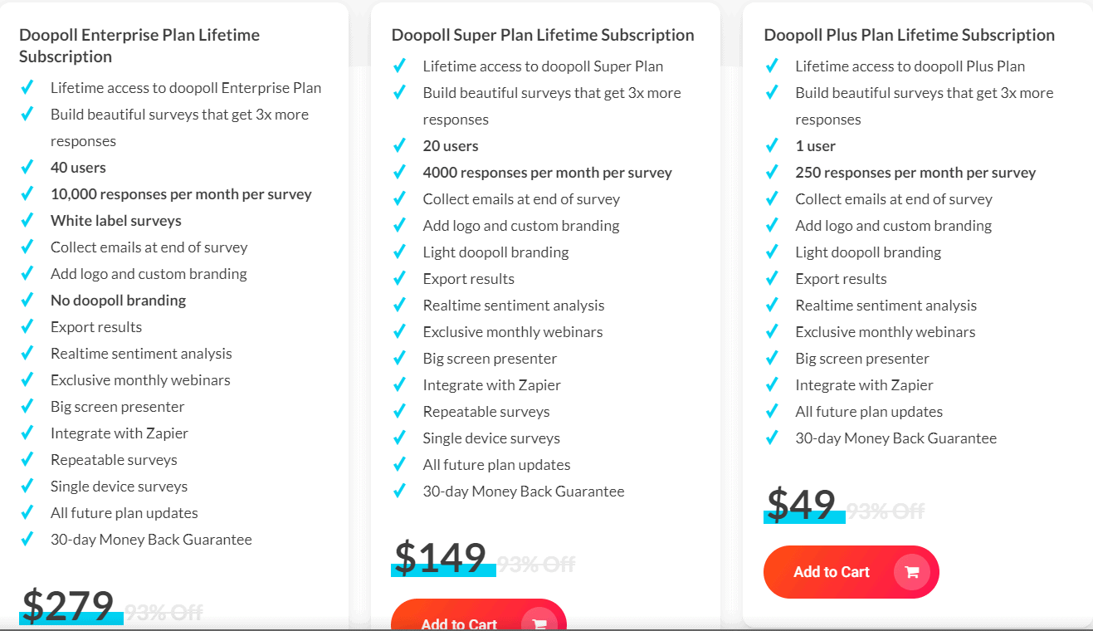Click the checkmark beside 40 users
This screenshot has height=631, width=1093.
click(27, 167)
